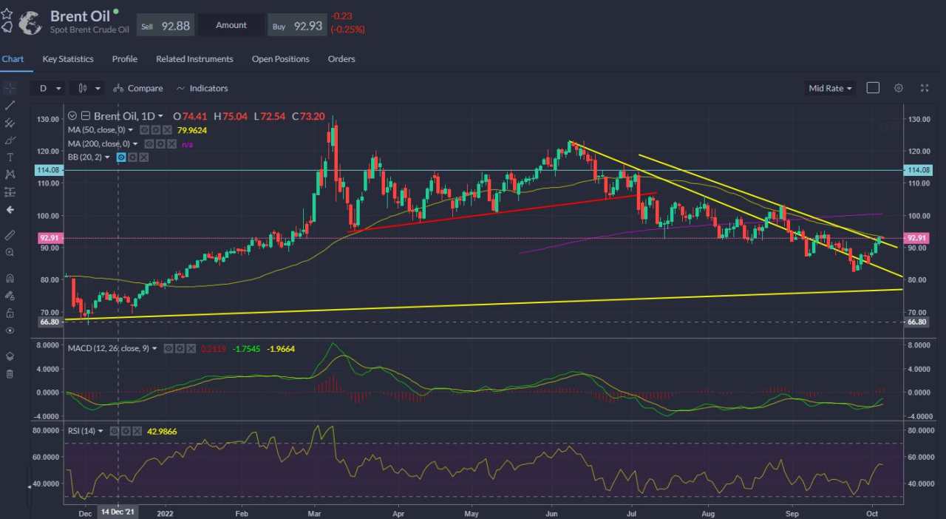This screenshot has height=519, width=946.
Task: Click the Sell 92.88 button
Action: [x=165, y=25]
